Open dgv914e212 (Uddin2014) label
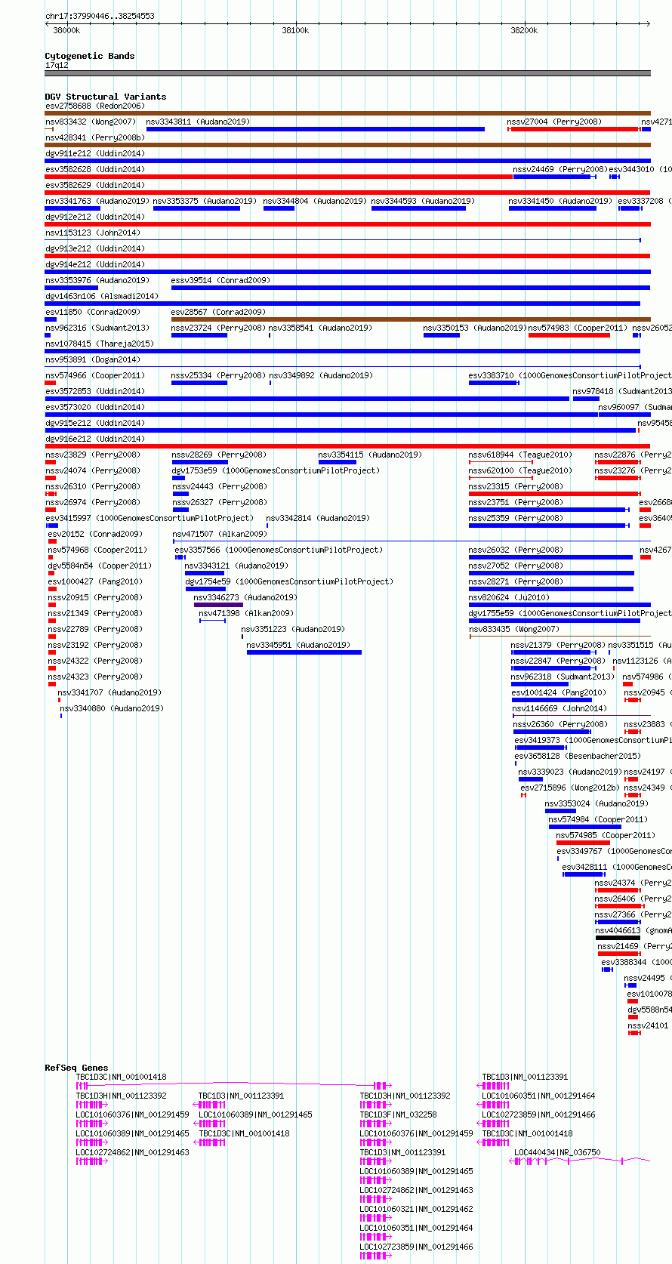The image size is (672, 1264). pyautogui.click(x=94, y=264)
